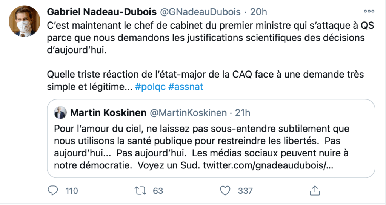
Task: Click the 110 replies count
Action: pyautogui.click(x=72, y=191)
